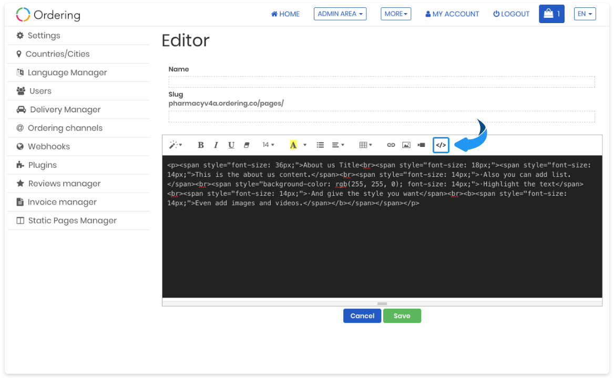Toggle the code view button
The height and width of the screenshot is (380, 614).
441,145
